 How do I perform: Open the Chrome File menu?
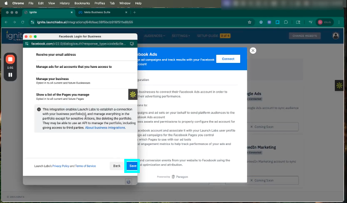(31, 3)
